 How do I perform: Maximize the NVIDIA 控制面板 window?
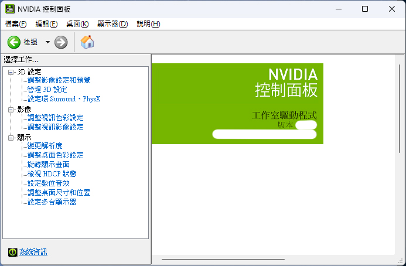365,9
